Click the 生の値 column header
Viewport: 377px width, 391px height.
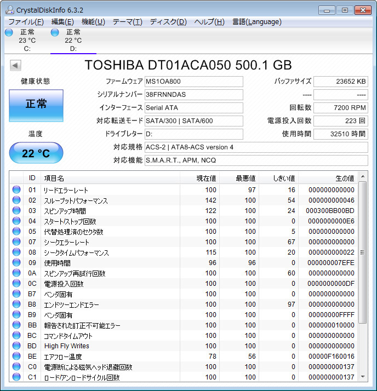(x=329, y=178)
